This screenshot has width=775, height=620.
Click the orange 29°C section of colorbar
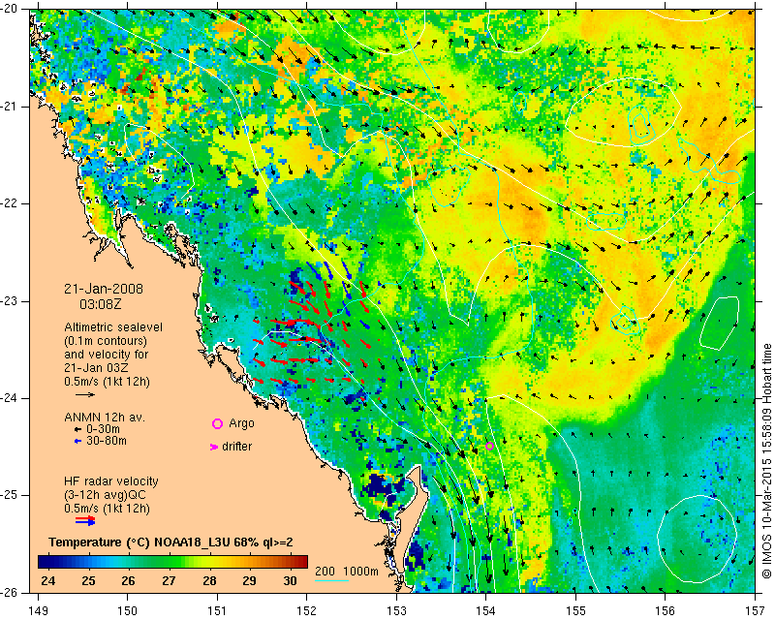click(249, 562)
